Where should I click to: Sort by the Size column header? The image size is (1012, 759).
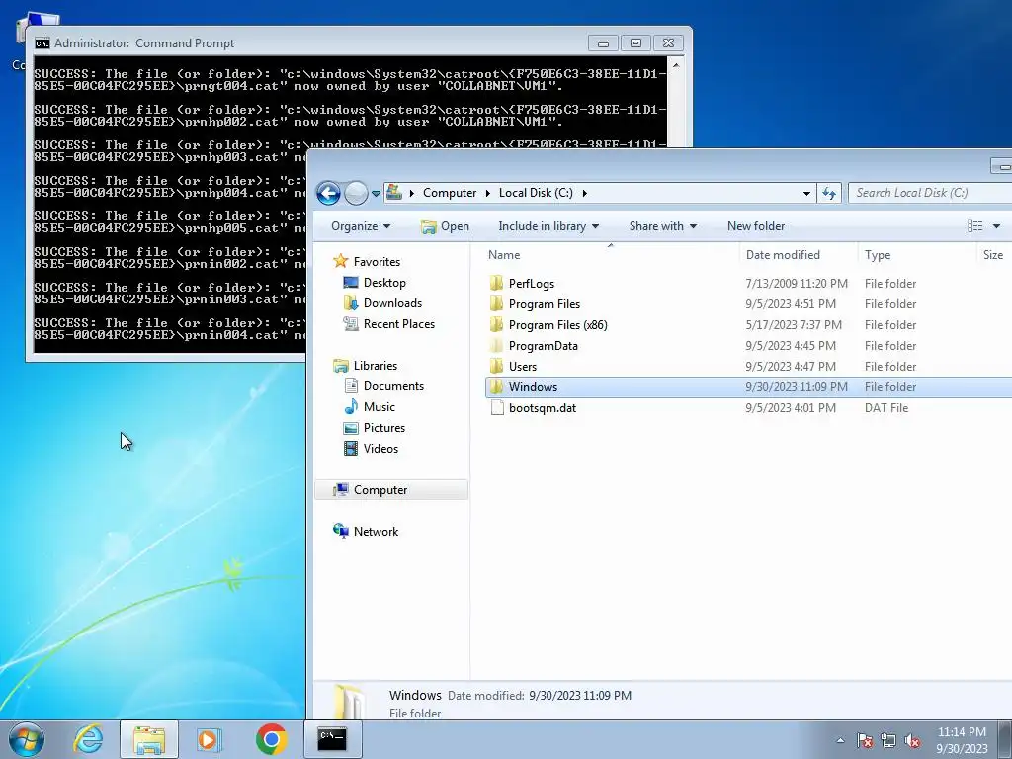(994, 254)
